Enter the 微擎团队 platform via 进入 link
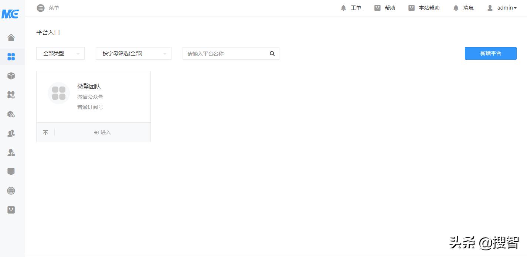Screen dimensions: 527x257 point(102,132)
